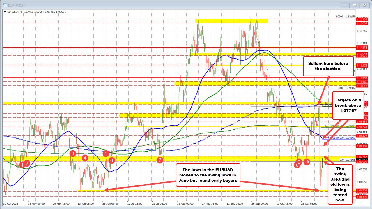
Task: Select the "Targets on a break above 1.07767" box
Action: (348, 106)
